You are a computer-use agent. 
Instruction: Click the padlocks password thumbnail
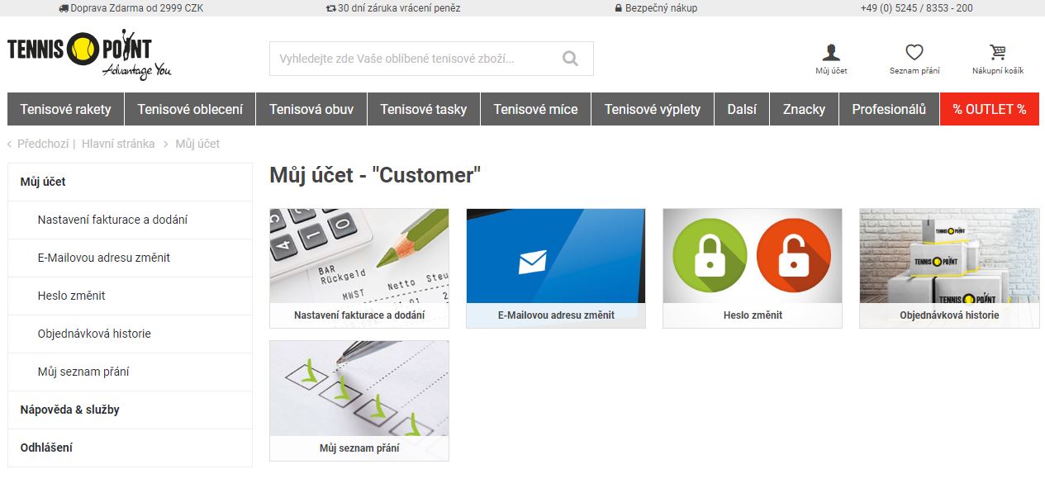point(753,256)
